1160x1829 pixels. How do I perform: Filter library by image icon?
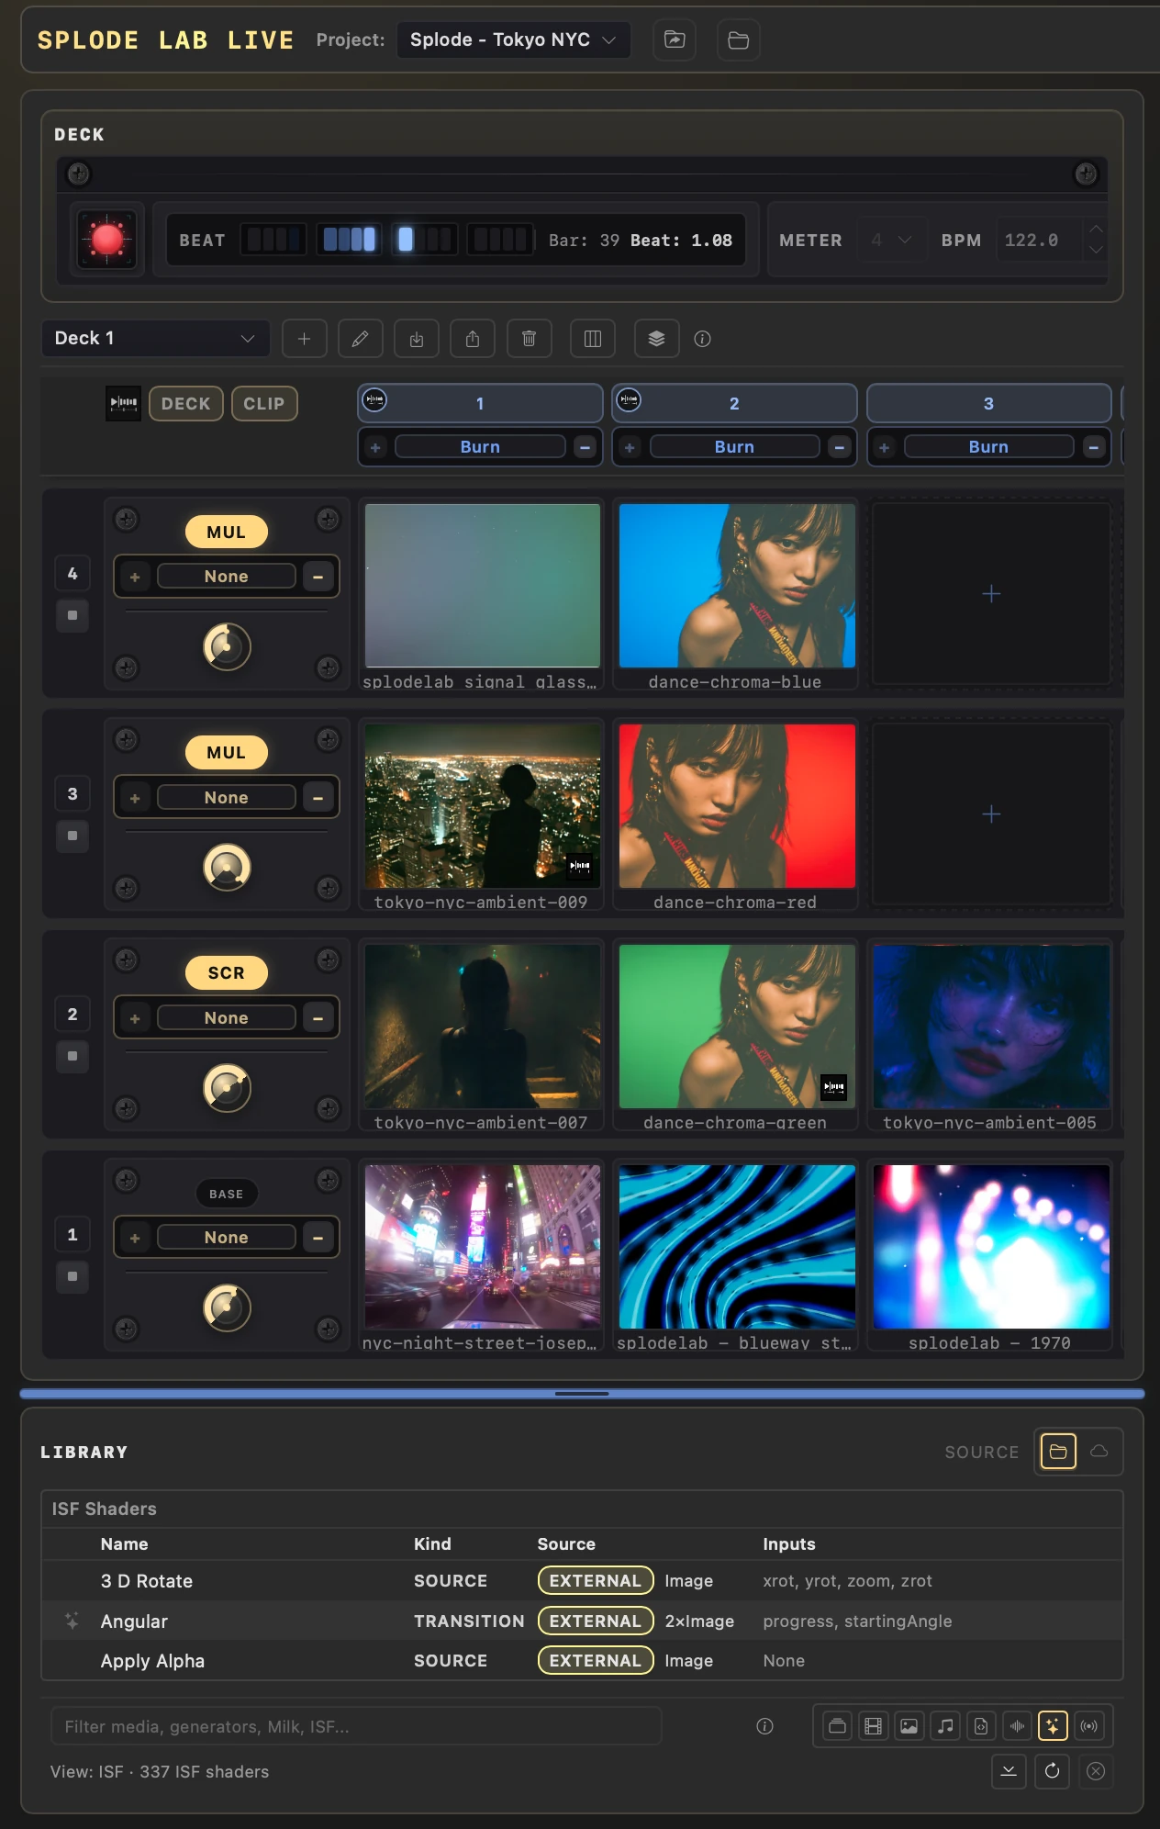coord(909,1726)
